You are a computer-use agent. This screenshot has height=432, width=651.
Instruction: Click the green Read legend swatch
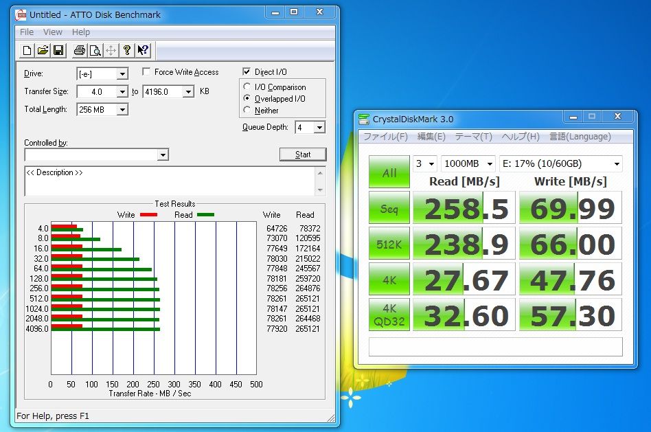(205, 215)
